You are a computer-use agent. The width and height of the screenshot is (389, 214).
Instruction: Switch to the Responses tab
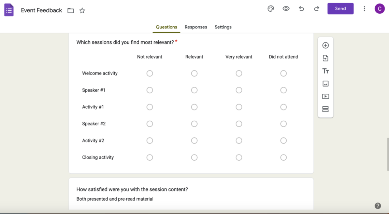pos(196,27)
